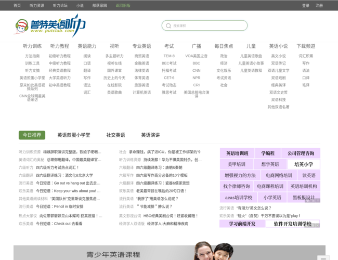Click 学编程 ad button
338x260 pixels.
[x=268, y=153]
